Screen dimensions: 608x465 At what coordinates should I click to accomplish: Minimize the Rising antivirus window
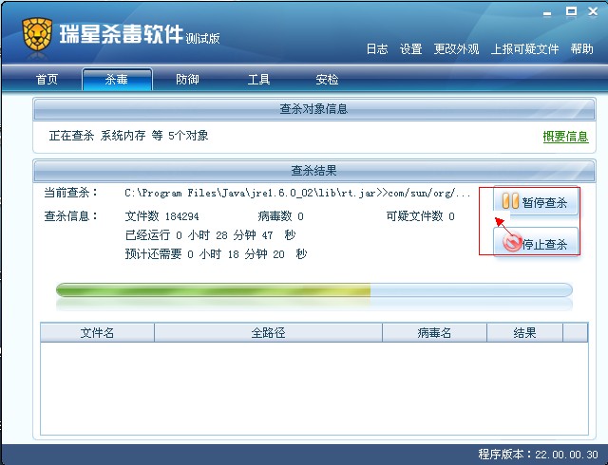(547, 12)
